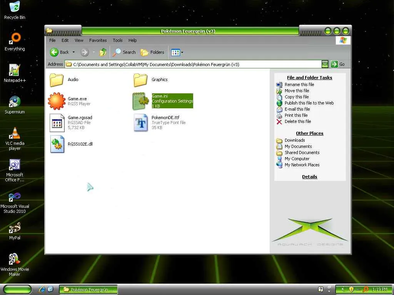
Task: Select the PokemonDE.ttf font file icon
Action: pyautogui.click(x=141, y=123)
